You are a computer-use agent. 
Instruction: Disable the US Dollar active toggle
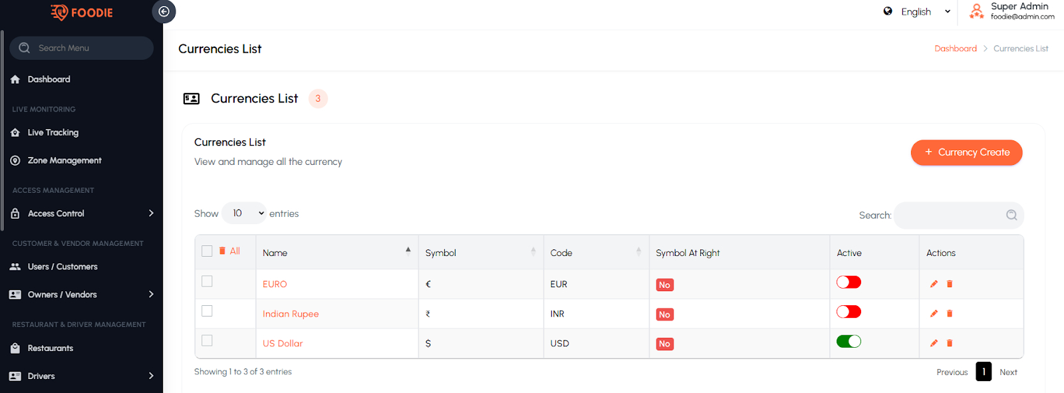pos(849,341)
